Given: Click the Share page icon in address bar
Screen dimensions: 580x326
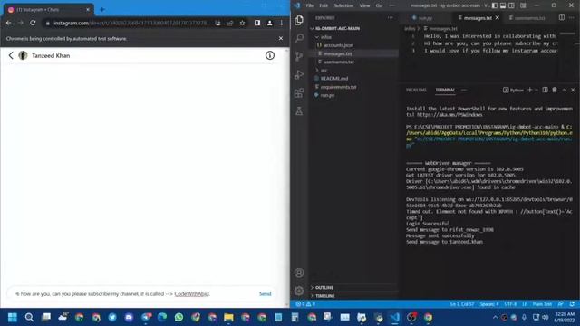Looking at the screenshot, I should [230, 23].
